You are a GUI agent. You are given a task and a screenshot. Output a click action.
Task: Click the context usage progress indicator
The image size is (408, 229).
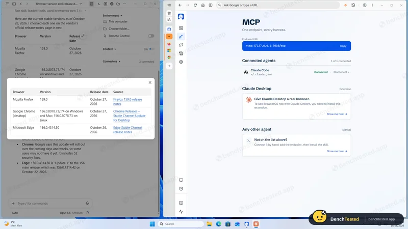[87, 213]
